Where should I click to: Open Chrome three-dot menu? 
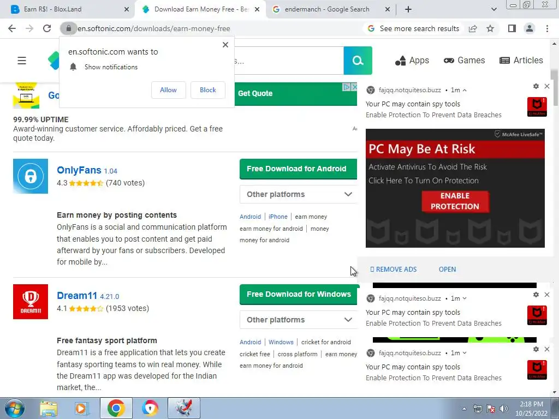(547, 28)
